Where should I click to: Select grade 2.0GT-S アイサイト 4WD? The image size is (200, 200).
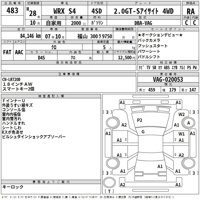(x=143, y=11)
